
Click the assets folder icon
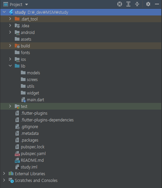[17, 39]
